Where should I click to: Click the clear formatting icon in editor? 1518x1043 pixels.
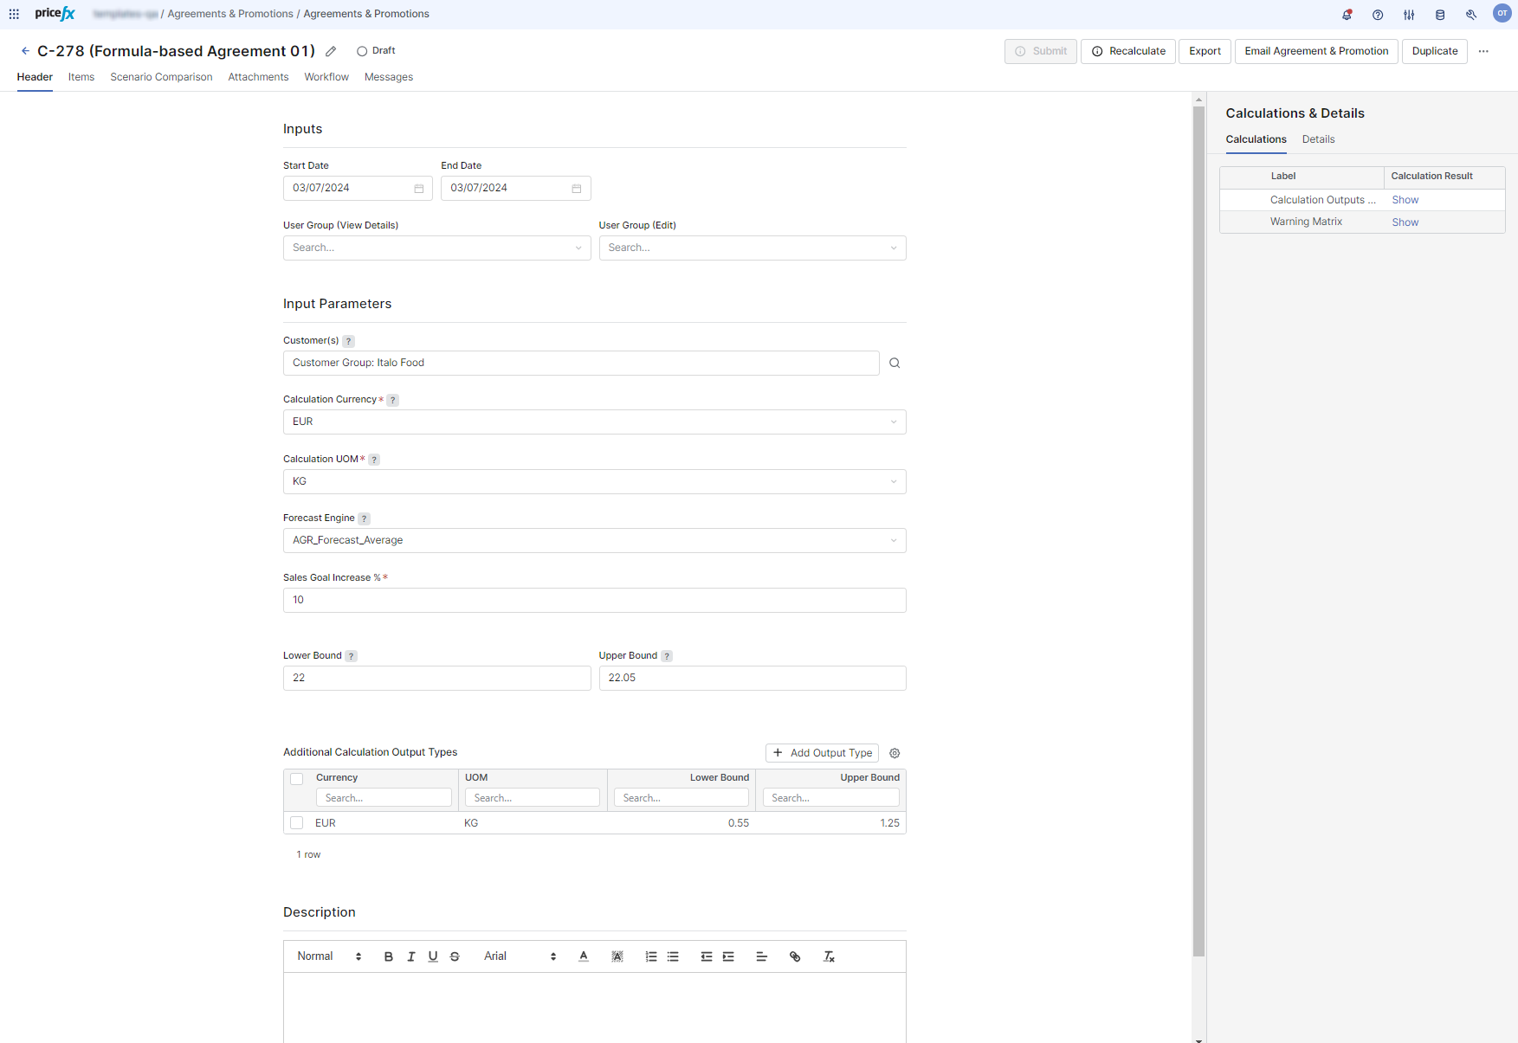click(x=829, y=956)
